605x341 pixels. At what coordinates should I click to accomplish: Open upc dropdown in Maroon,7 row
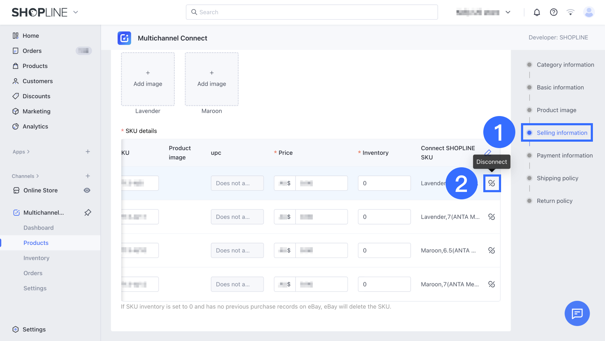[x=237, y=284]
